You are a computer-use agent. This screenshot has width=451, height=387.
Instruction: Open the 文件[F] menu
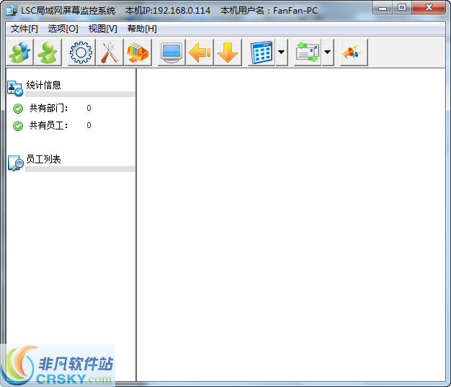point(24,29)
